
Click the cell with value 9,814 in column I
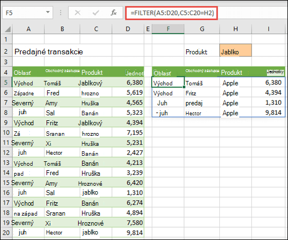pos(268,113)
